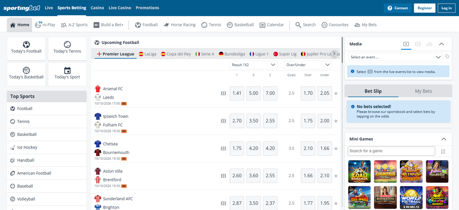Launch the Goal Bonanza mini game

pos(359,171)
